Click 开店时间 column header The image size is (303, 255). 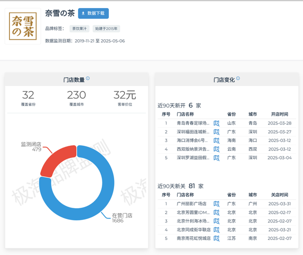coord(279,114)
